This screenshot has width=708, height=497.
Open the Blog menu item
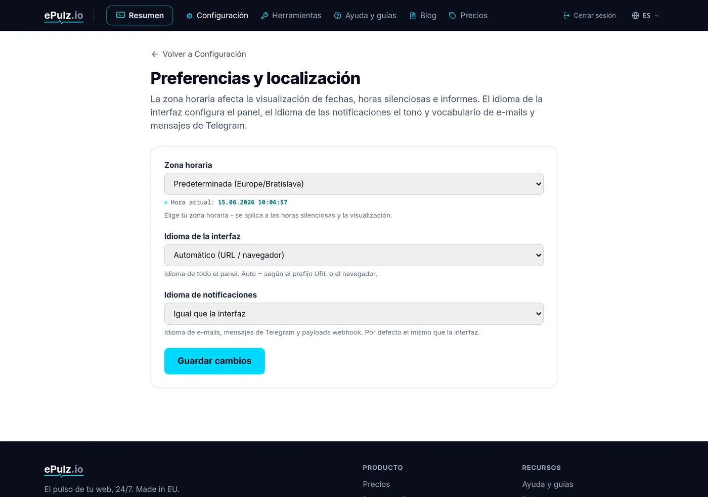pos(423,16)
